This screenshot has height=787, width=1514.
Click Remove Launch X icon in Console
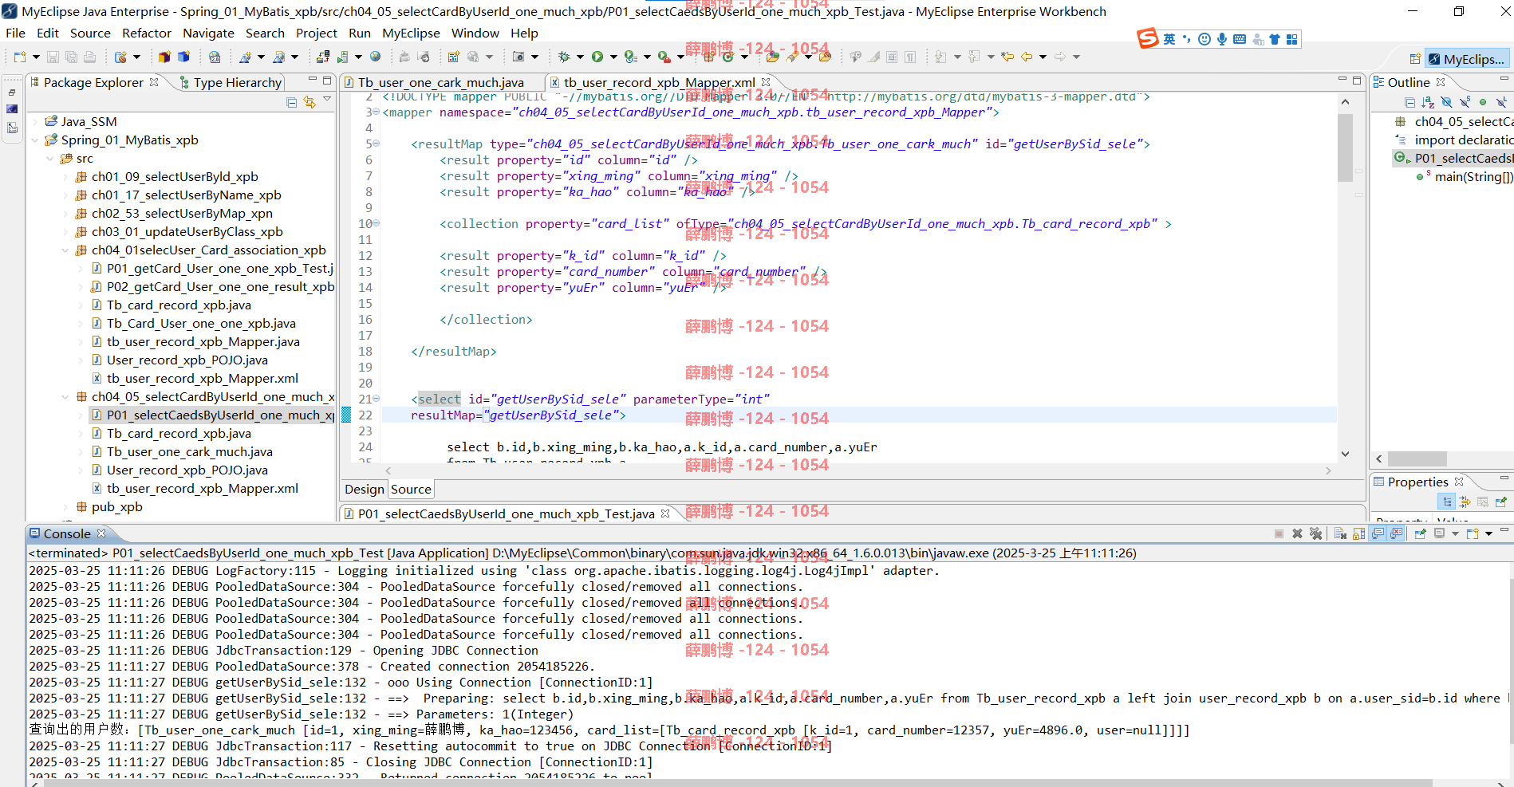[1297, 533]
